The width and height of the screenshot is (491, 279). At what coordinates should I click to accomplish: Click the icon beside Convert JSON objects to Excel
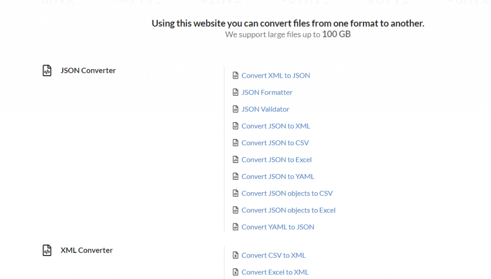point(235,209)
